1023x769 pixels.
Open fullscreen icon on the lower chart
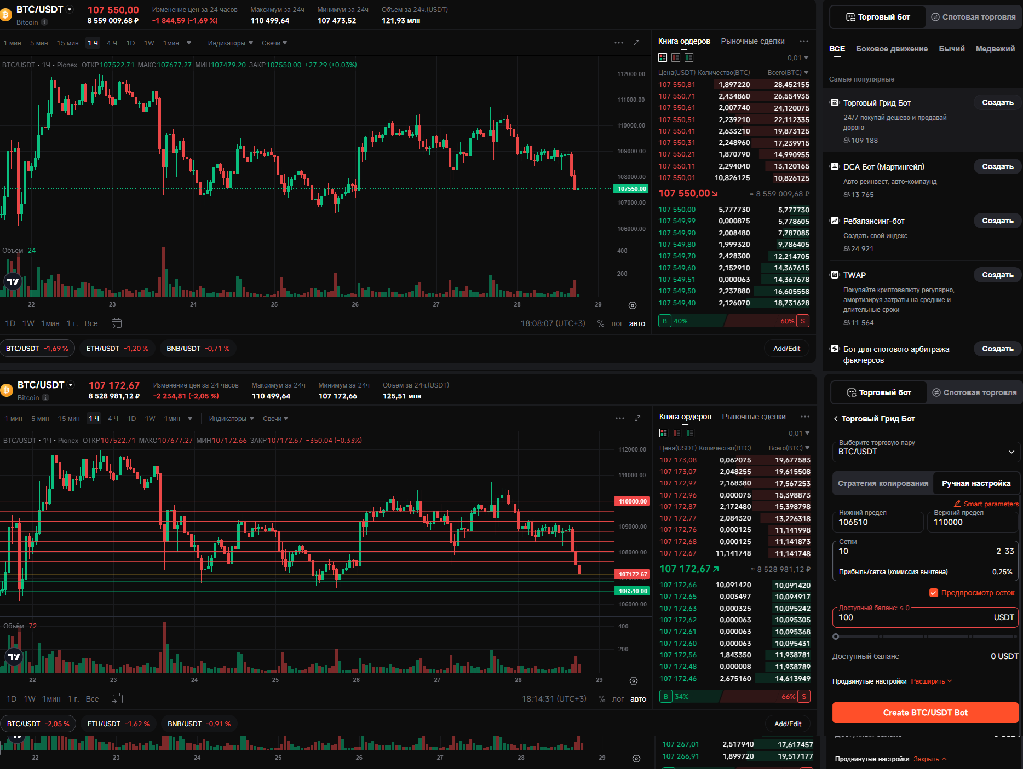click(637, 418)
